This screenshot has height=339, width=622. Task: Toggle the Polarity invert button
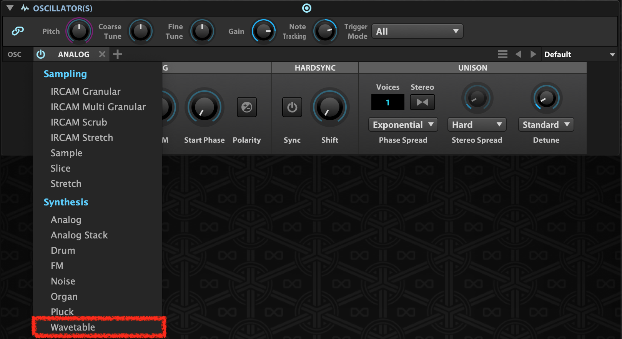(247, 107)
